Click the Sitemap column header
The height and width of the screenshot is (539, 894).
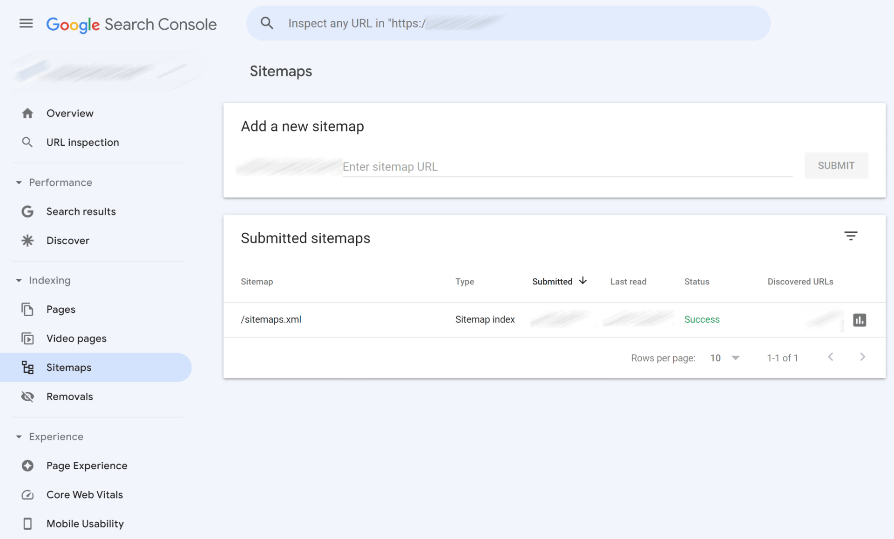click(257, 282)
